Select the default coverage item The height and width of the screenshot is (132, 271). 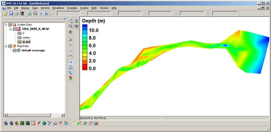(x=33, y=50)
